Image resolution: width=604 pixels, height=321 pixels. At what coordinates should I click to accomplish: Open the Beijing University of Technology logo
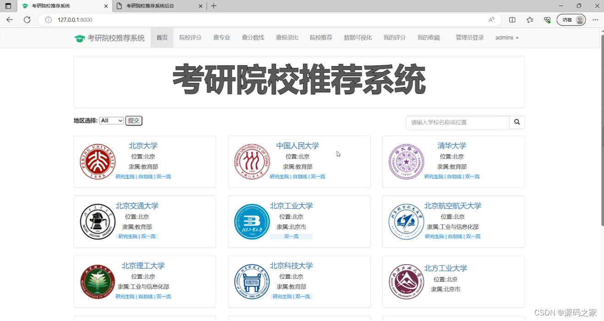click(252, 222)
